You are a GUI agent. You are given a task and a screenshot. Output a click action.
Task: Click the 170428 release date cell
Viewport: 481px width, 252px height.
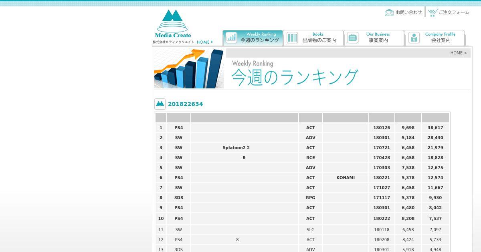(x=382, y=158)
